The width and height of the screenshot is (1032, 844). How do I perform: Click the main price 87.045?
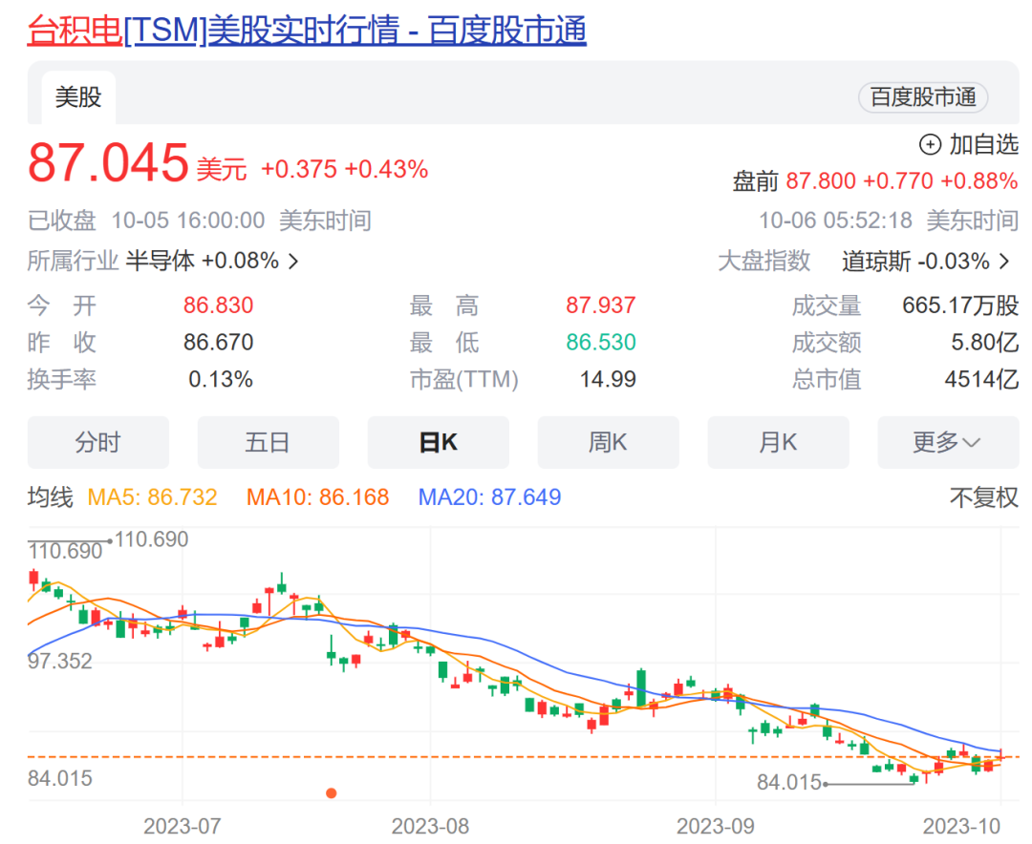coord(109,162)
